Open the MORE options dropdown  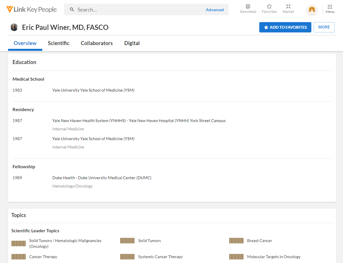coord(324,27)
